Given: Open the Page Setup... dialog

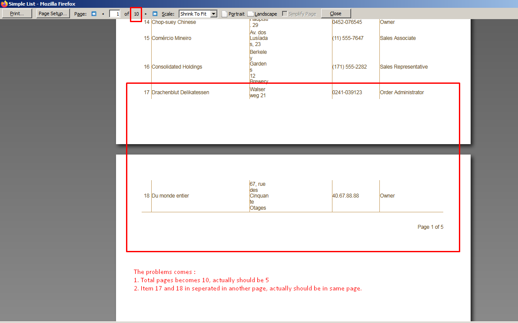Looking at the screenshot, I should 53,13.
